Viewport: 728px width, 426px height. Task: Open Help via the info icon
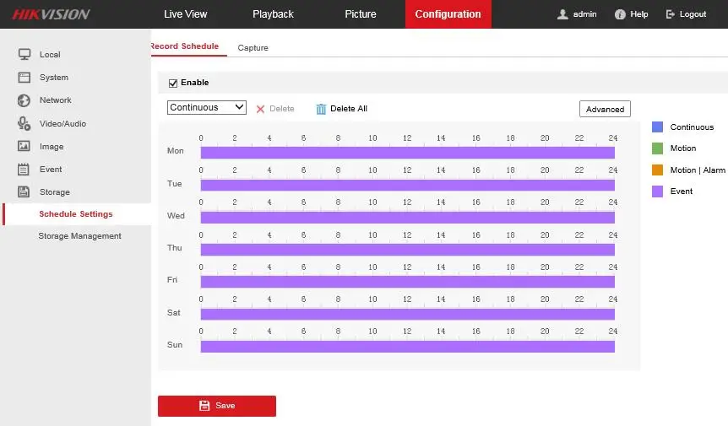(x=620, y=14)
